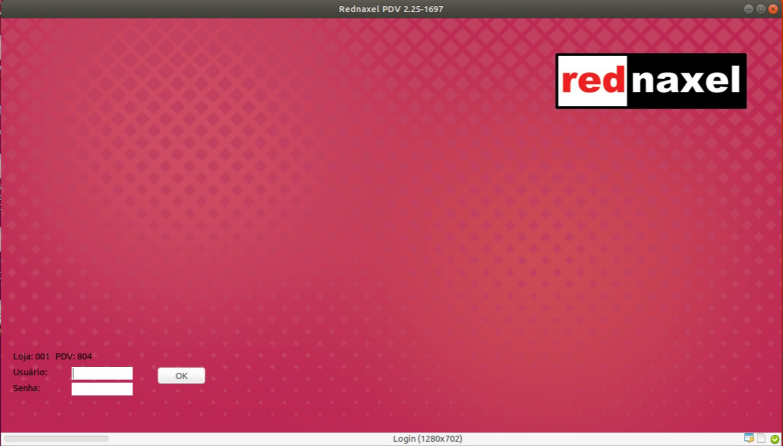This screenshot has width=783, height=446.
Task: Click the progress bar in the status bar
Action: click(56, 439)
